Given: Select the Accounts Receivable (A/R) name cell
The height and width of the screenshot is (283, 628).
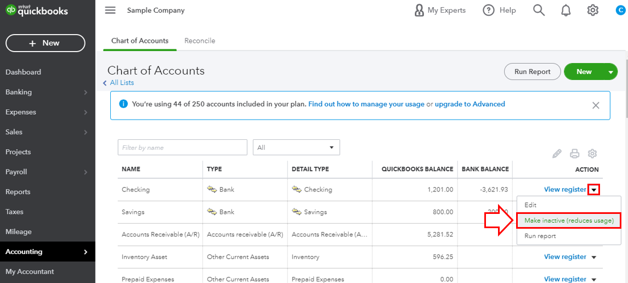Looking at the screenshot, I should 161,235.
